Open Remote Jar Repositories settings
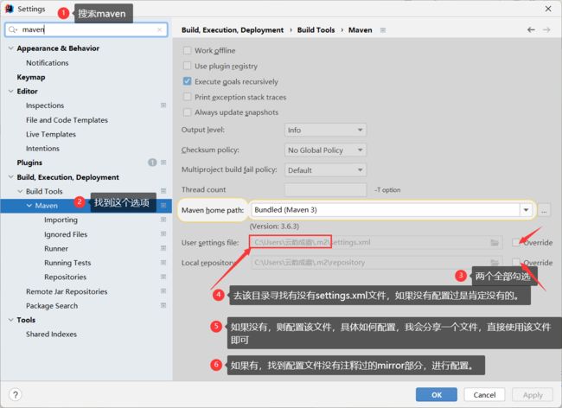 (x=67, y=291)
